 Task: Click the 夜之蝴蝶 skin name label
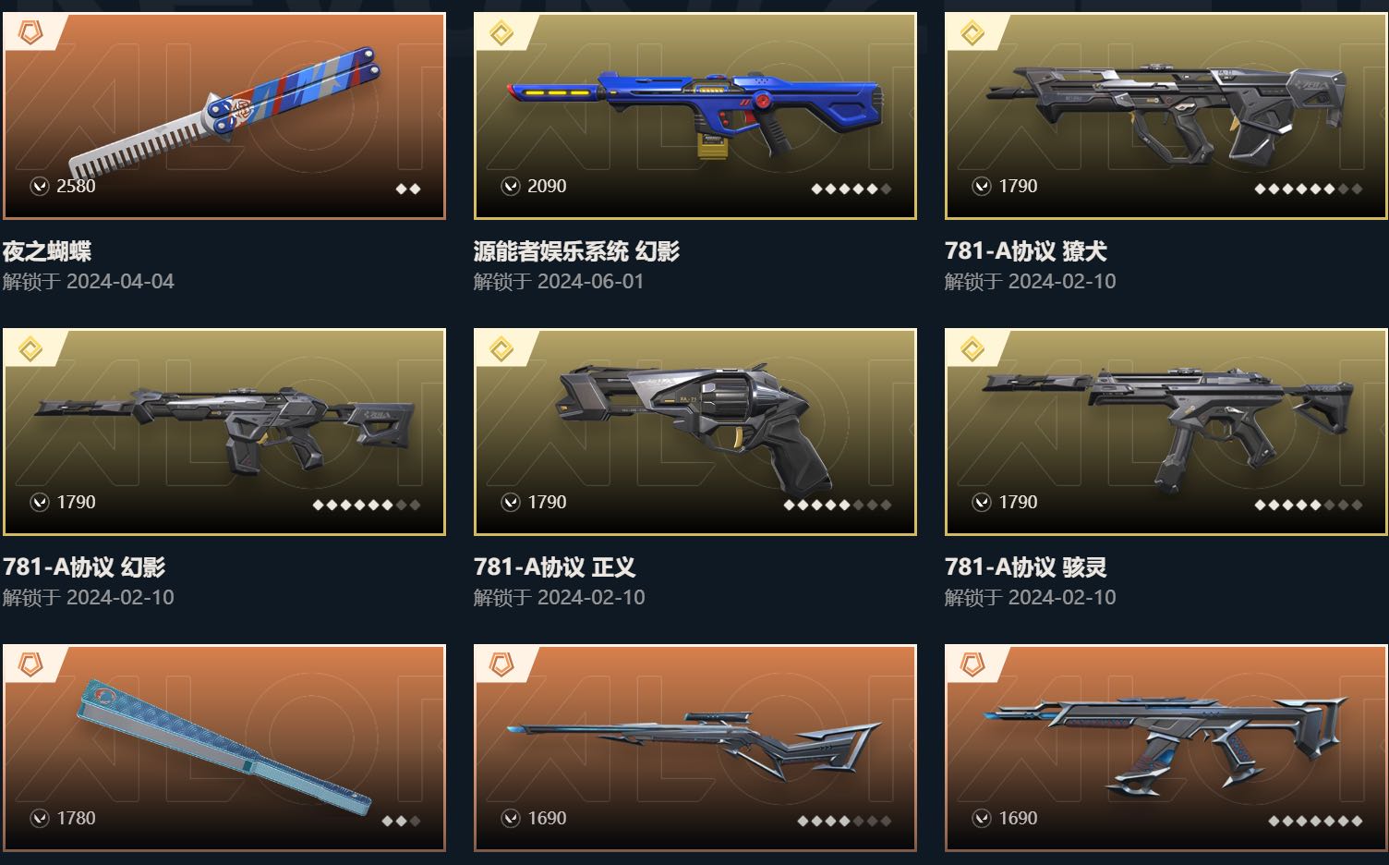[47, 251]
